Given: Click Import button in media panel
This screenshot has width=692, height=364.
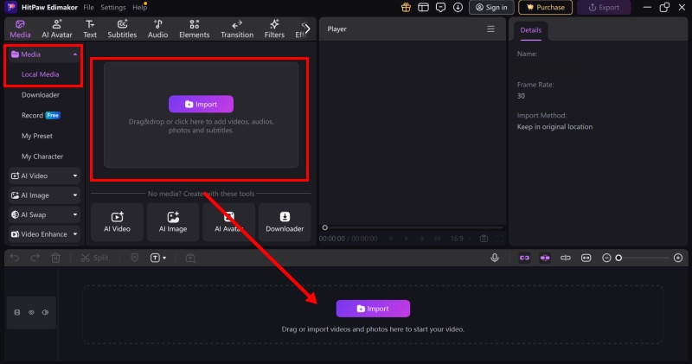Looking at the screenshot, I should (x=201, y=104).
